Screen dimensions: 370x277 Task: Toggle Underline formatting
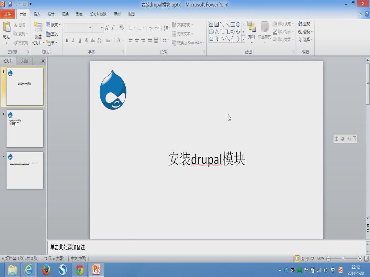coord(80,40)
